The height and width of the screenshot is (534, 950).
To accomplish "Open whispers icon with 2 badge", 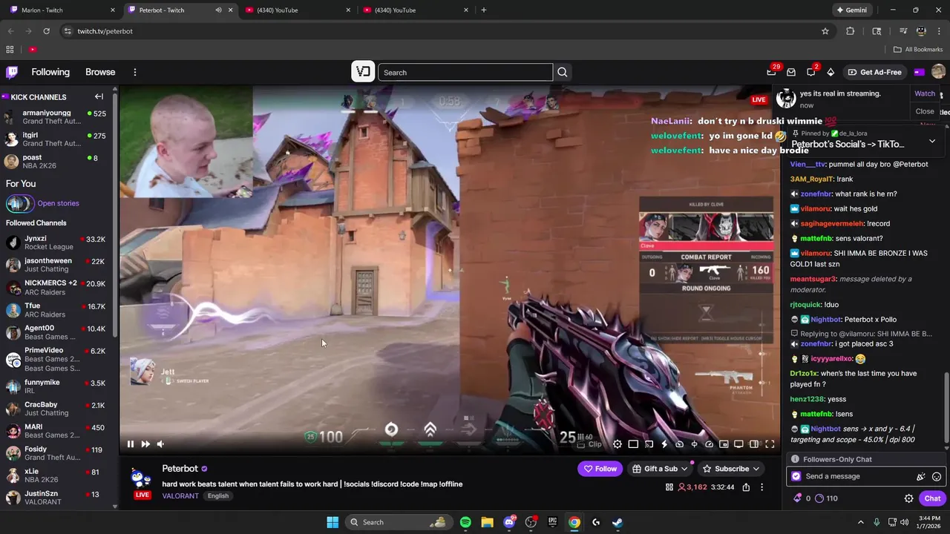I will pyautogui.click(x=811, y=72).
